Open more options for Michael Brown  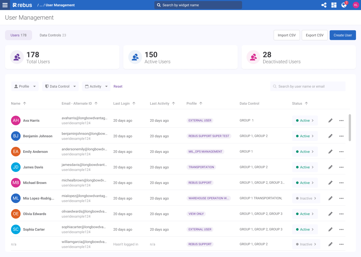pos(341,183)
